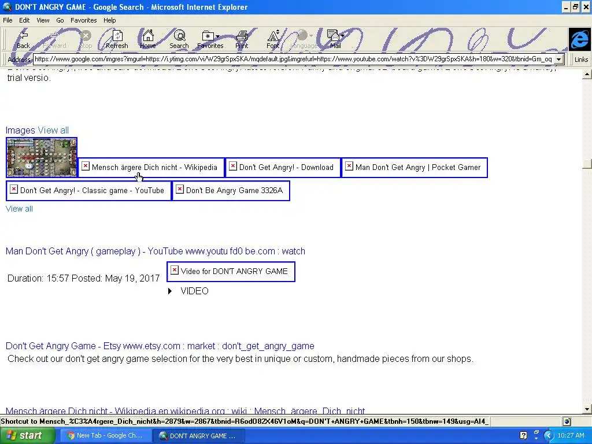Viewport: 592px width, 444px height.
Task: Click the Stop toolbar button
Action: click(87, 39)
